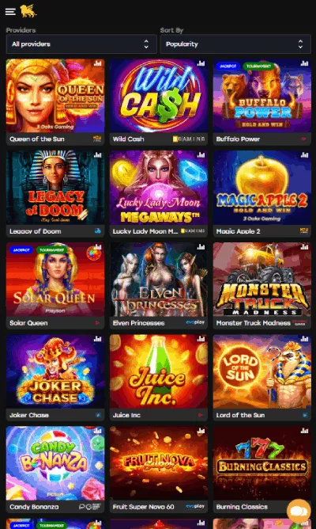
Task: Click PG Soft logo beside Candy Bonanza
Action: pos(90,506)
